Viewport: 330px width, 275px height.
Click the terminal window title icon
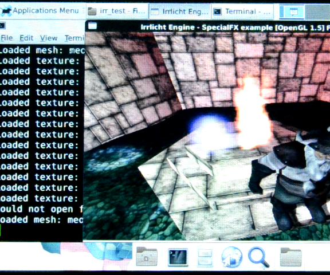coord(2,26)
